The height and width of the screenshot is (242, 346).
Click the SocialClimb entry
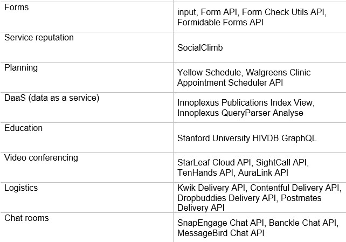point(200,47)
